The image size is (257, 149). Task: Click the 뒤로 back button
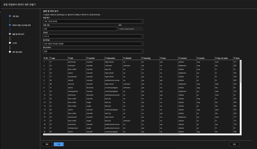[x=47, y=144]
